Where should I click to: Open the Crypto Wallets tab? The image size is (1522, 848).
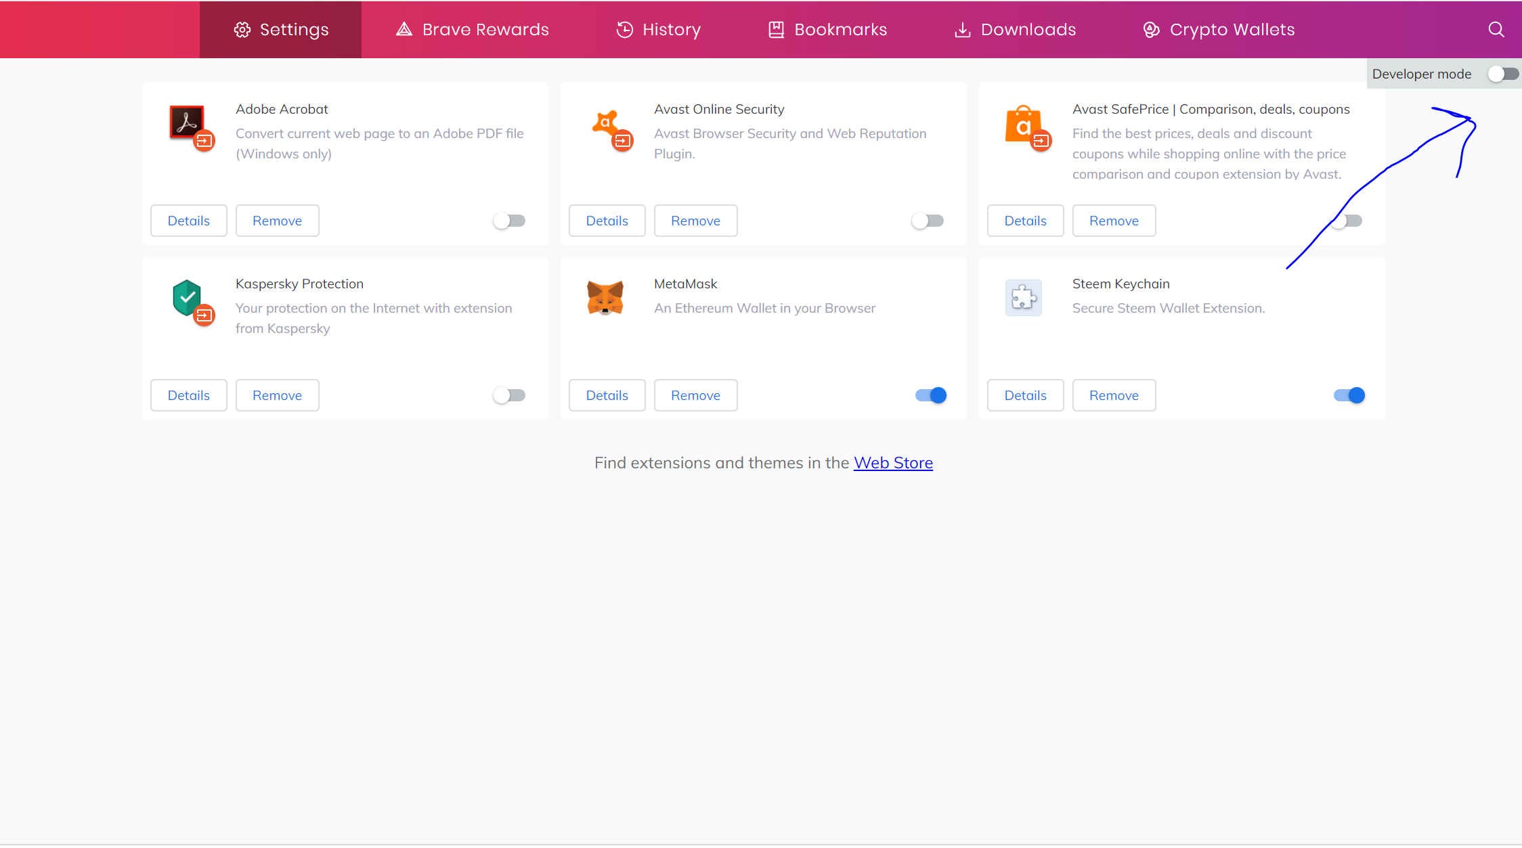point(1219,30)
